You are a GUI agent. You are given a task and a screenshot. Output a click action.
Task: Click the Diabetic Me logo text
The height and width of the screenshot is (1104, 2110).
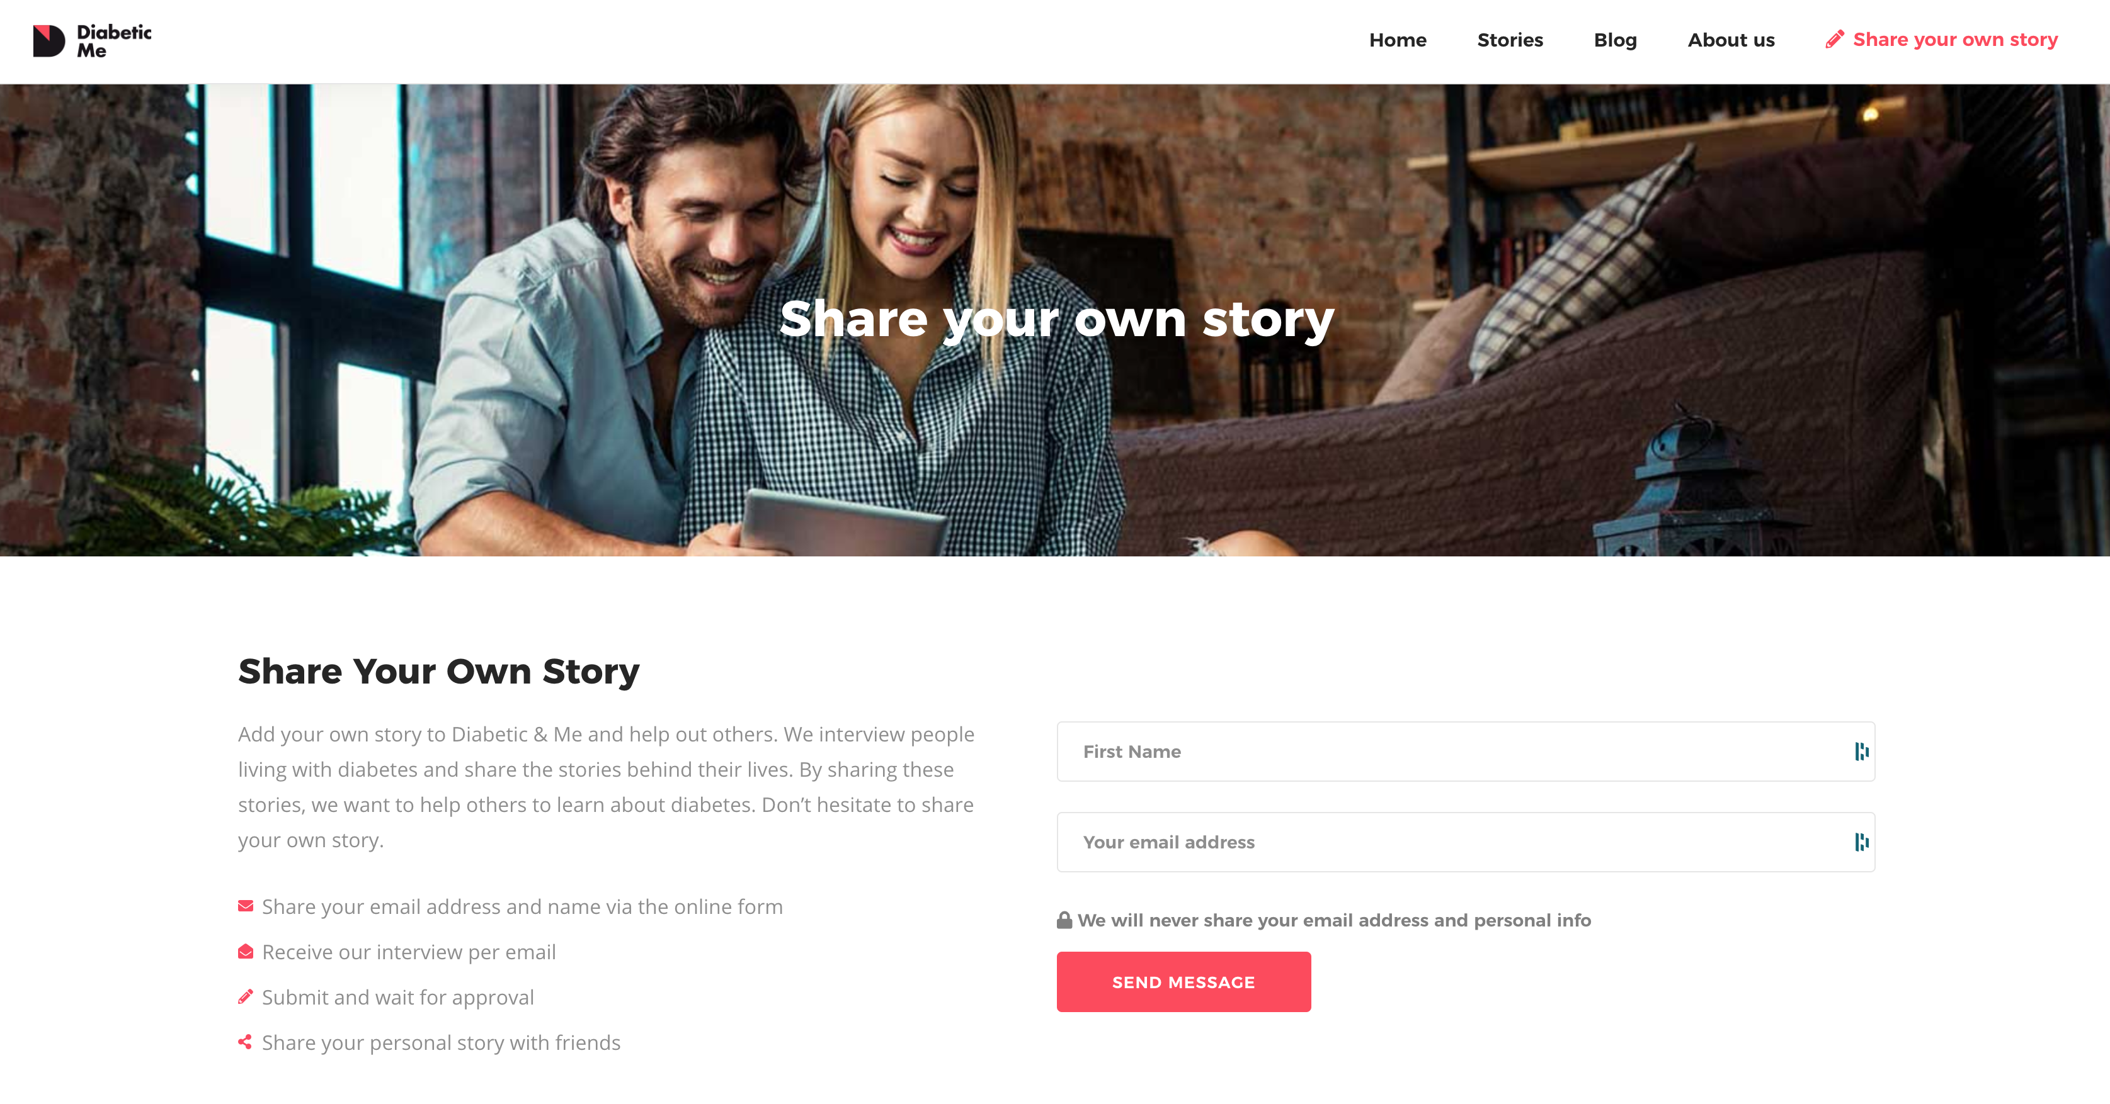[x=114, y=41]
